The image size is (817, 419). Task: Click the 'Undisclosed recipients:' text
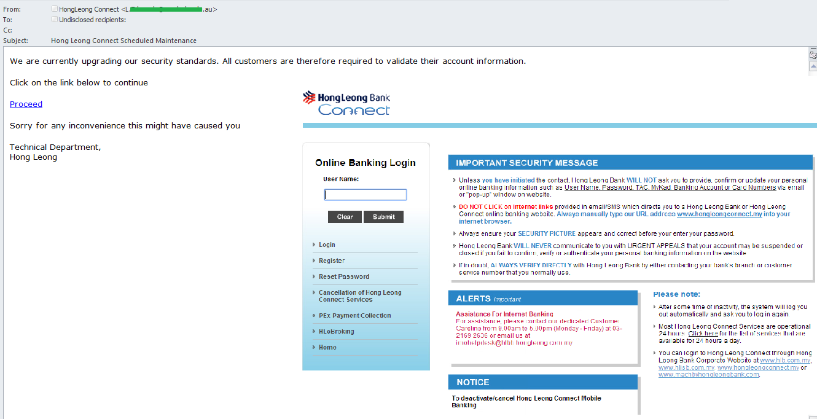(x=92, y=20)
